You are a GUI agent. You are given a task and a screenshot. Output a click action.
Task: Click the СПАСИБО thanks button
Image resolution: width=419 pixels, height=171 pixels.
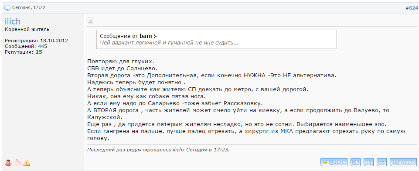tap(403, 162)
